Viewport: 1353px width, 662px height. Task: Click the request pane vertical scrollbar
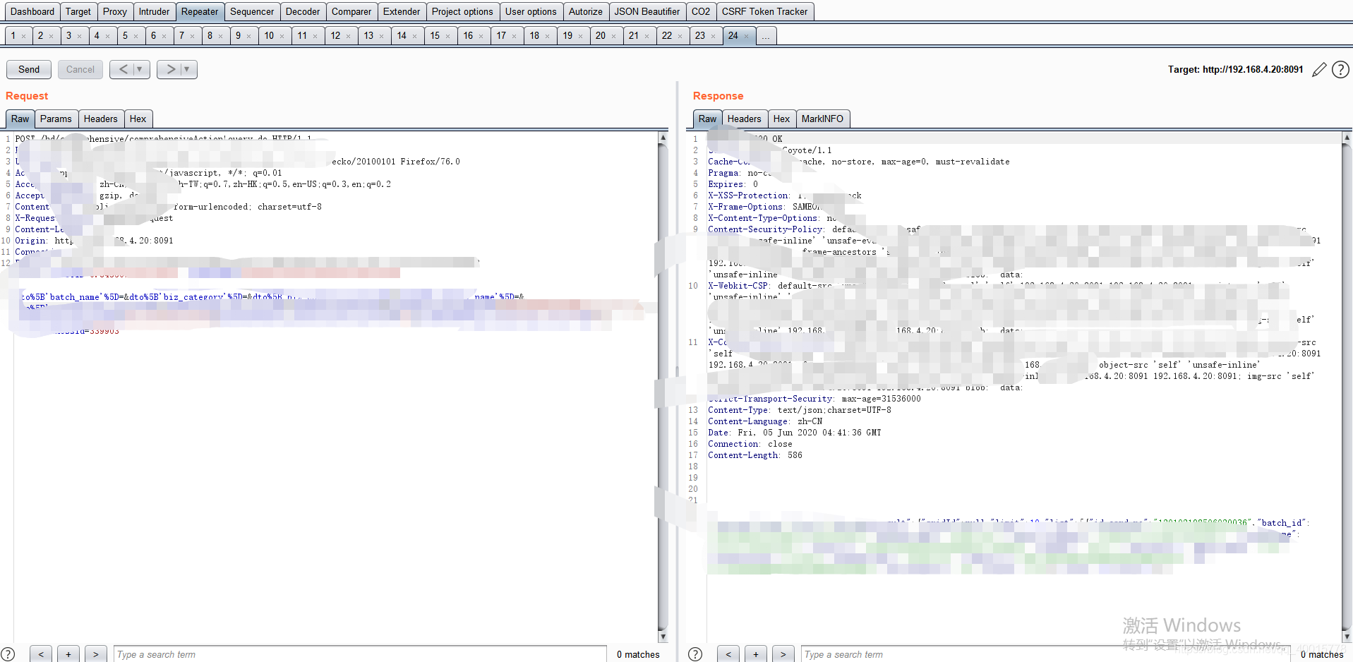(x=663, y=387)
